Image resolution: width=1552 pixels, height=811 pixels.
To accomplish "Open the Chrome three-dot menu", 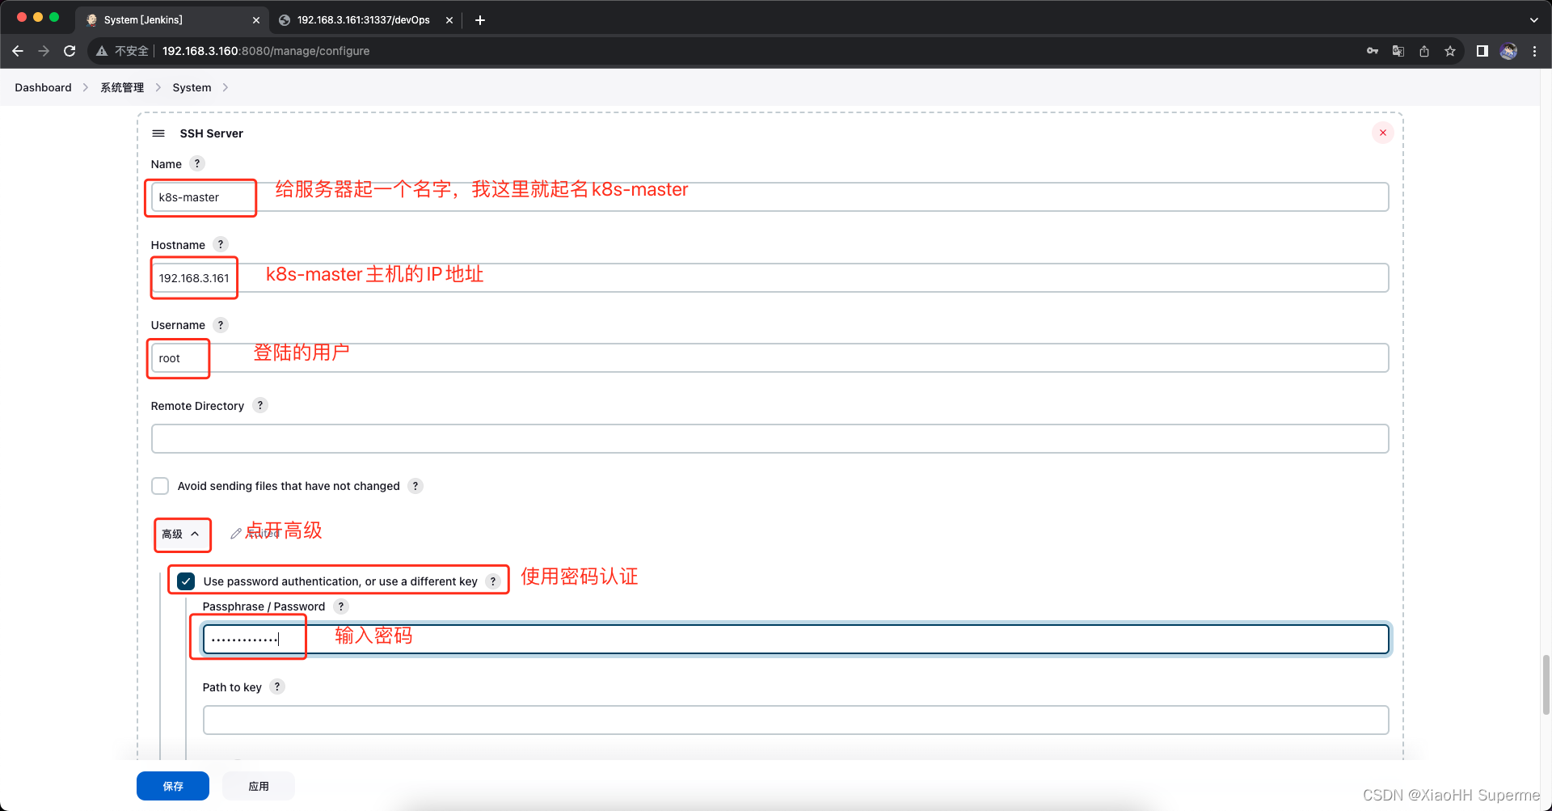I will tap(1534, 51).
